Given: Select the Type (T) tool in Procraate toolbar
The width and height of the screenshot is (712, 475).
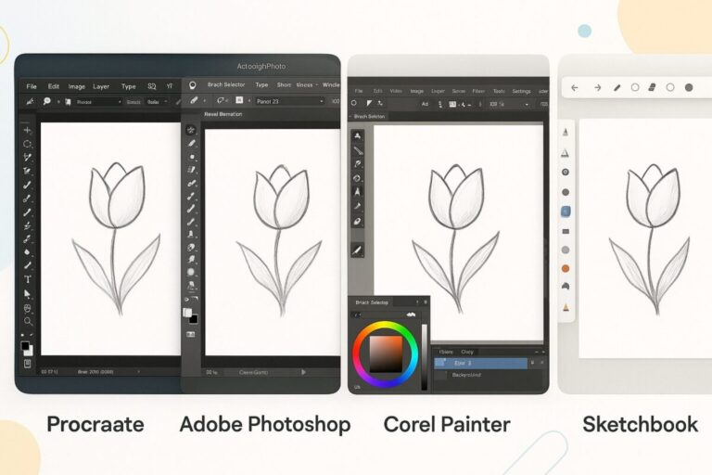Looking at the screenshot, I should (x=28, y=279).
